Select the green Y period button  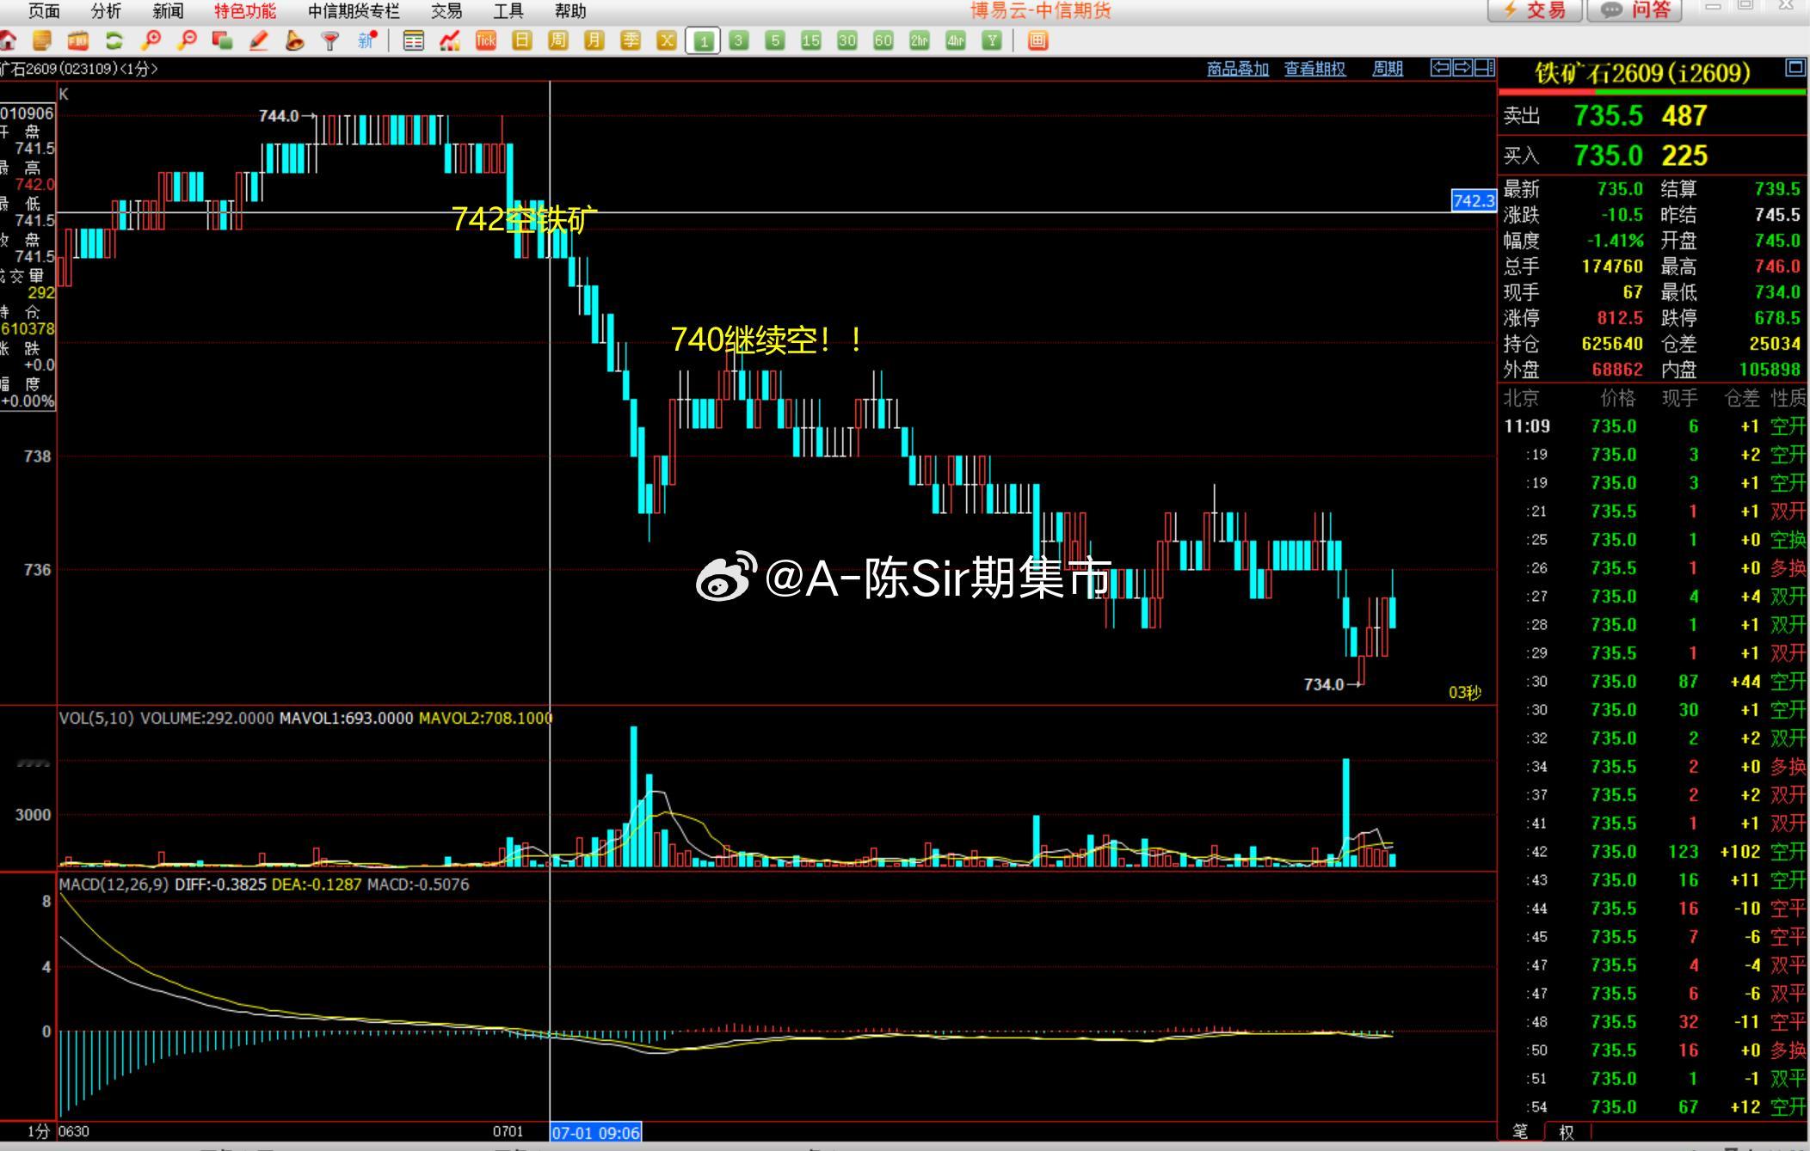[x=992, y=40]
